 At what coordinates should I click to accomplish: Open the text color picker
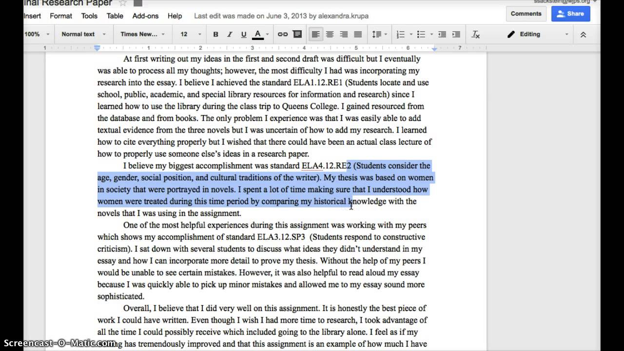(x=258, y=34)
